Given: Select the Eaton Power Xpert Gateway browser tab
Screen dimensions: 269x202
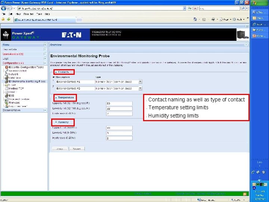Looking at the screenshot, I should 44,20.
